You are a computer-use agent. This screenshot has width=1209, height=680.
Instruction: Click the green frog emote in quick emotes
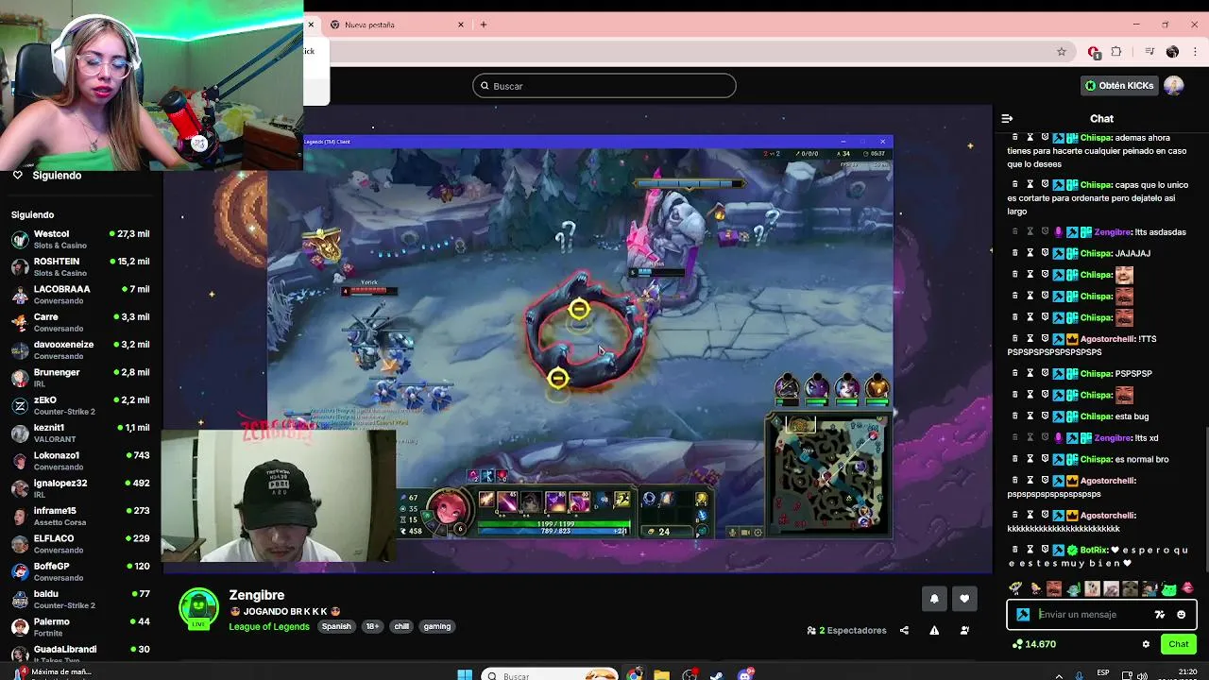1168,588
